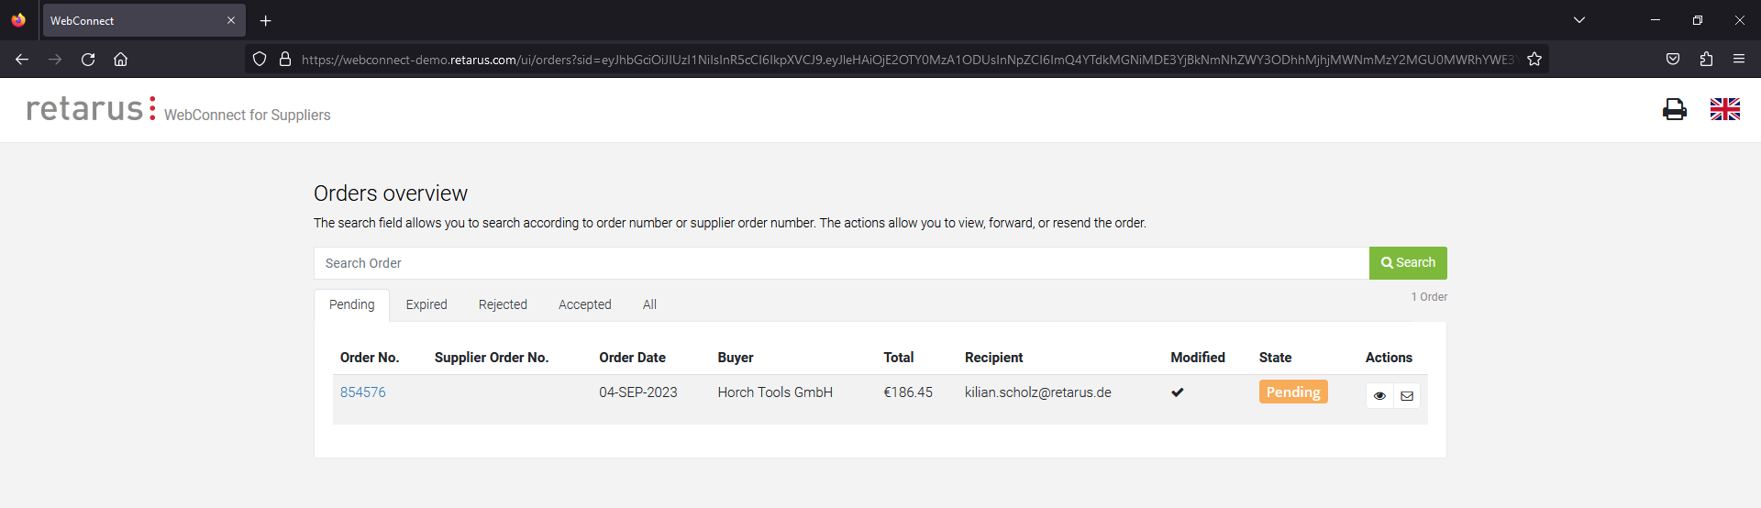Image resolution: width=1761 pixels, height=508 pixels.
Task: Go to the Firefox home page
Action: point(120,59)
